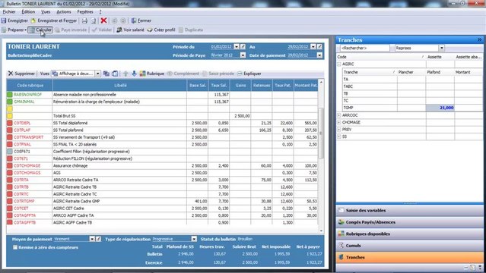The image size is (486, 273).
Task: Open Saisie des variables panel
Action: tap(409, 211)
